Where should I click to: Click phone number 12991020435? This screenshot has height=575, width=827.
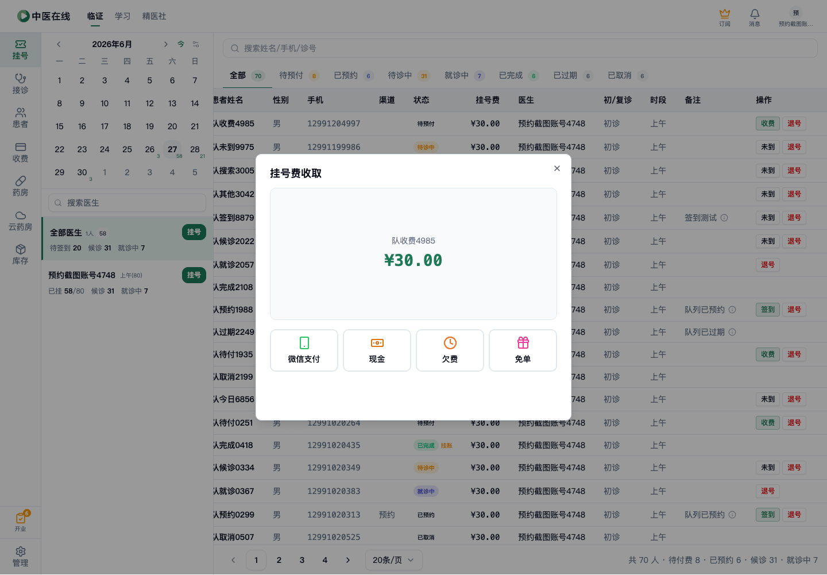(334, 445)
